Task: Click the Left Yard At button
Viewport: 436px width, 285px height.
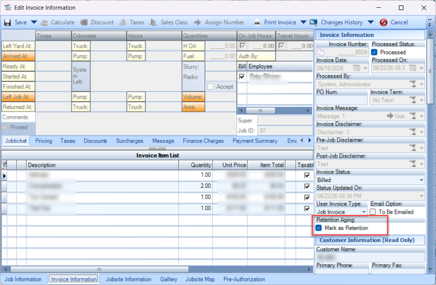Action: pos(18,46)
